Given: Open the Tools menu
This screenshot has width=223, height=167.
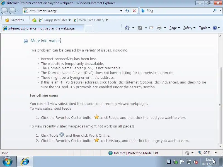Looking at the screenshot, I should [x=205, y=28].
